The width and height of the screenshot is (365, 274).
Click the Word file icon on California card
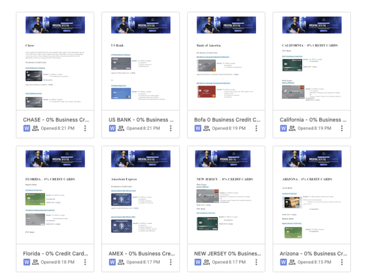click(x=283, y=128)
